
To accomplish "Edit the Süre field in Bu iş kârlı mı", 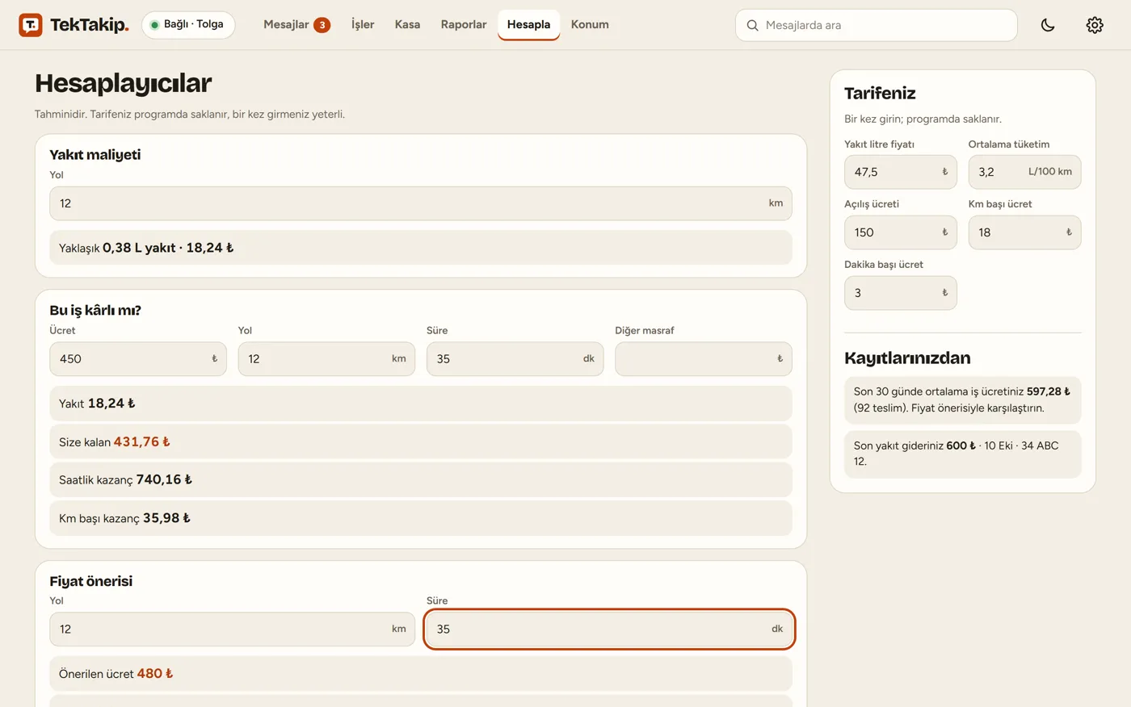I will [x=515, y=359].
